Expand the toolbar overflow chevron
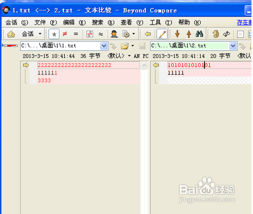The width and height of the screenshot is (253, 214). point(240,34)
